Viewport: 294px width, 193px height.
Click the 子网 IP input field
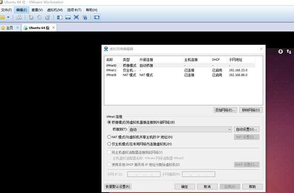click(x=144, y=174)
